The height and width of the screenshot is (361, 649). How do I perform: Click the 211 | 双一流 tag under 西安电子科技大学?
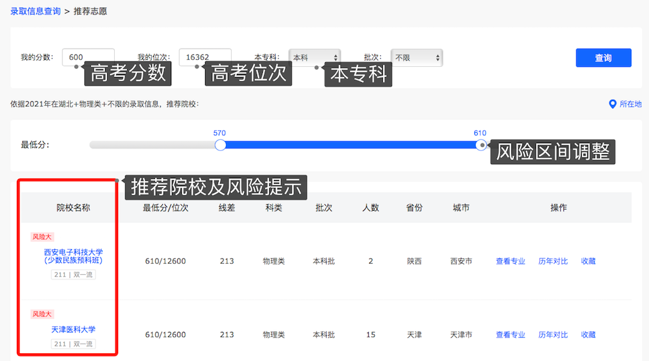click(73, 275)
